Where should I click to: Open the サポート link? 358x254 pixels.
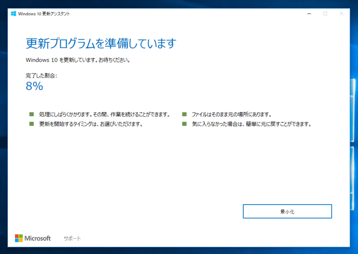click(x=72, y=239)
